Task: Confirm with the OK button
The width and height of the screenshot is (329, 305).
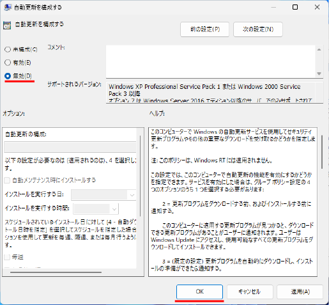Action: tap(199, 292)
